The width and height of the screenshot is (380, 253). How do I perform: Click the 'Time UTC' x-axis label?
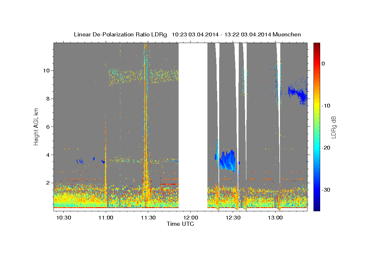coord(180,224)
